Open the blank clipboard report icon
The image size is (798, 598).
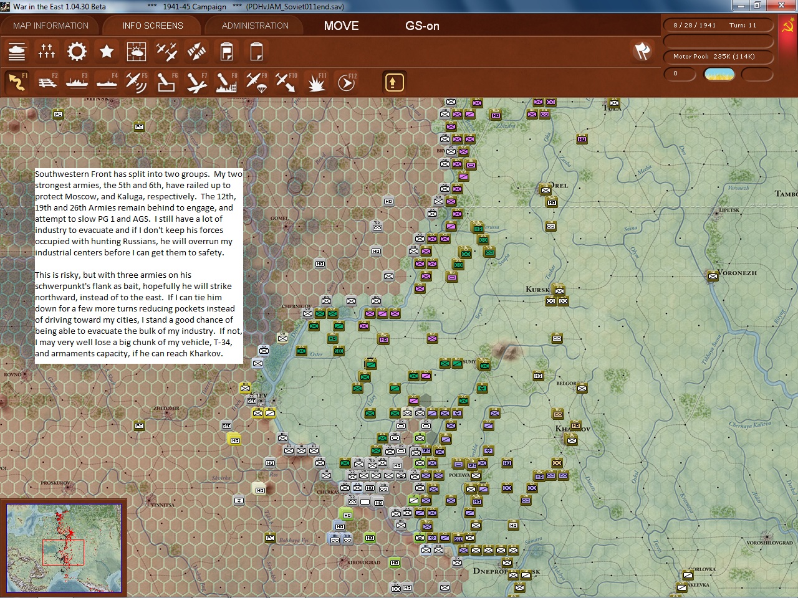point(256,51)
